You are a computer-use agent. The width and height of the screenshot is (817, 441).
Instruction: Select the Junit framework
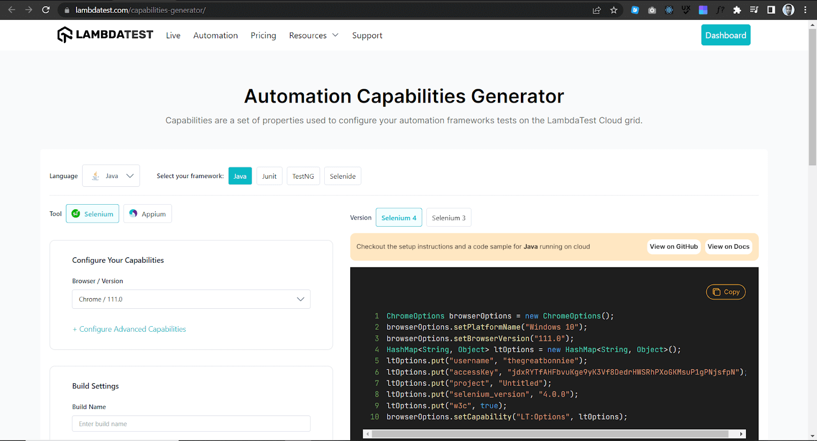269,176
